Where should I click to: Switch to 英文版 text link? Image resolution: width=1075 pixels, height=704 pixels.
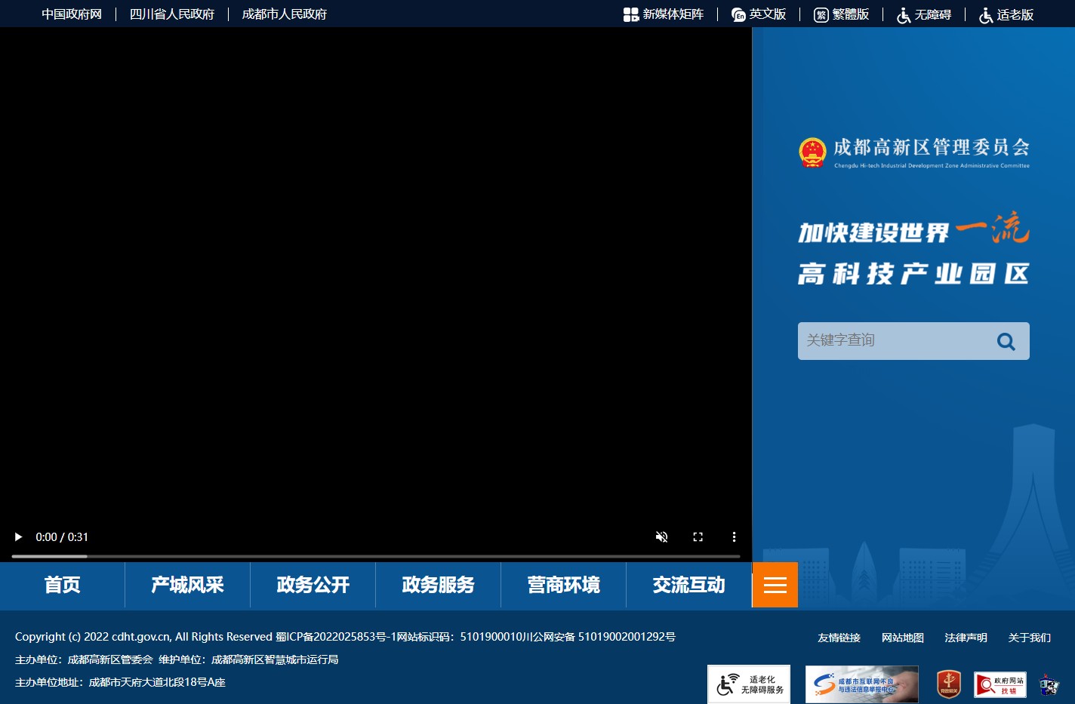(x=768, y=14)
